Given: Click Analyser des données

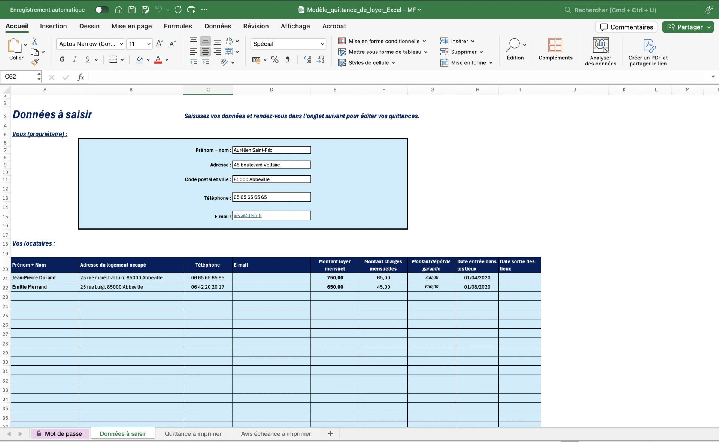Looking at the screenshot, I should [600, 52].
